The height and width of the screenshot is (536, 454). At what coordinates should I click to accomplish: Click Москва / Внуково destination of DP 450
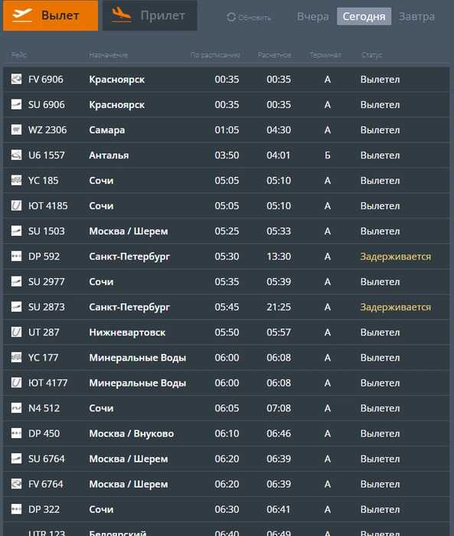(x=131, y=433)
